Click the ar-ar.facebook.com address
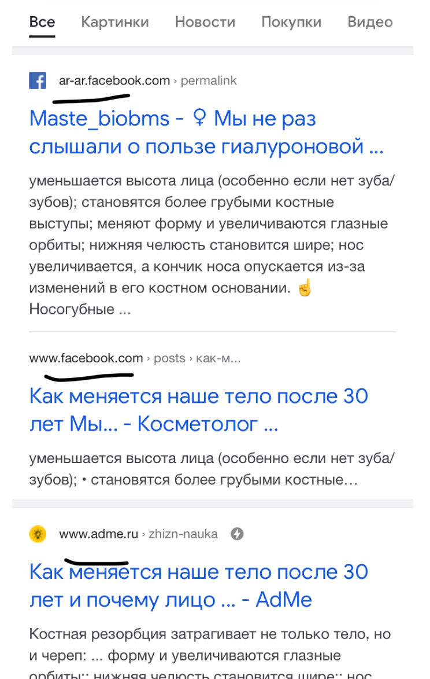The height and width of the screenshot is (679, 430). (114, 80)
